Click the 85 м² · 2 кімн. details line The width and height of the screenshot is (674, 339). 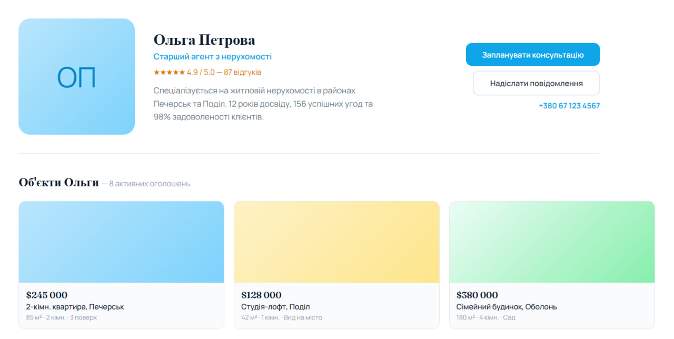click(x=61, y=317)
